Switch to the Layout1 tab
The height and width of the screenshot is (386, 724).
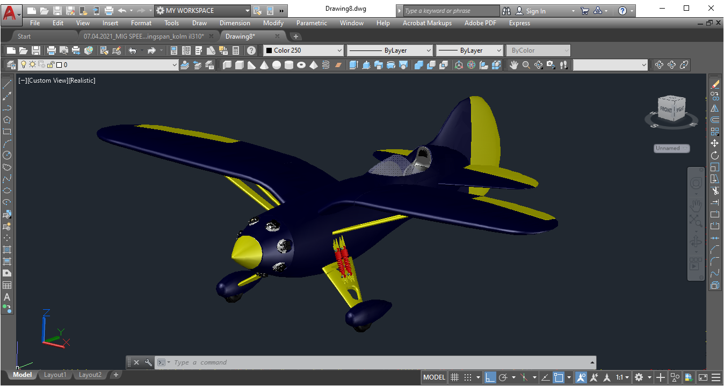pyautogui.click(x=55, y=375)
